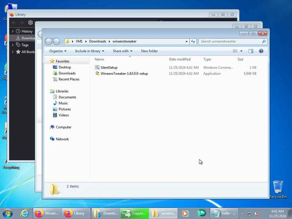Open the Everything desktop shortcut
292x219 pixels.
pyautogui.click(x=11, y=164)
